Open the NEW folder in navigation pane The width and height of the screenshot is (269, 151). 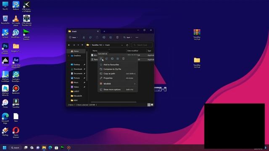pos(76,100)
